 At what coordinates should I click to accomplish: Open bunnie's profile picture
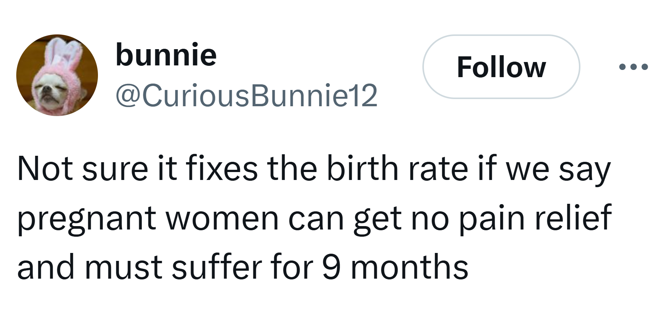pyautogui.click(x=57, y=75)
